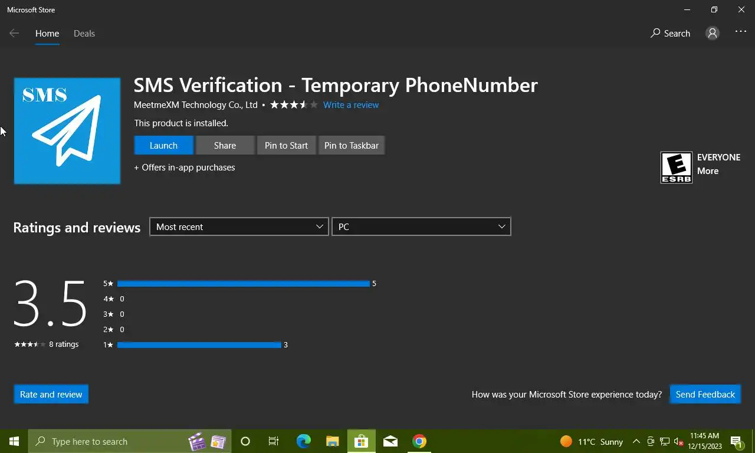
Task: Click the Meet Now tray icon
Action: coord(651,441)
